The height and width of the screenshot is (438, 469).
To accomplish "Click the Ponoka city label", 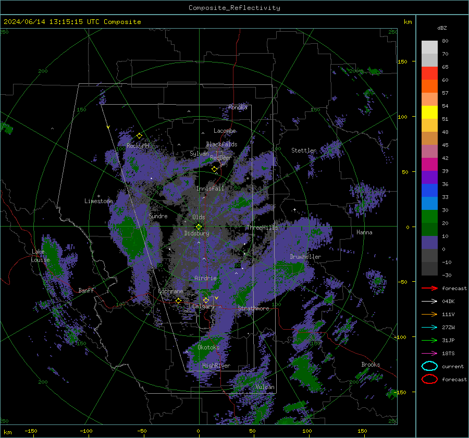I will 238,107.
